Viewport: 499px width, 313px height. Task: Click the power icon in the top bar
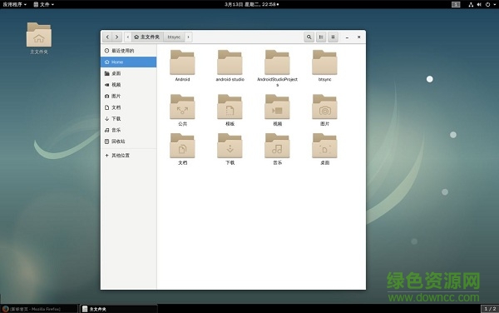[x=487, y=4]
